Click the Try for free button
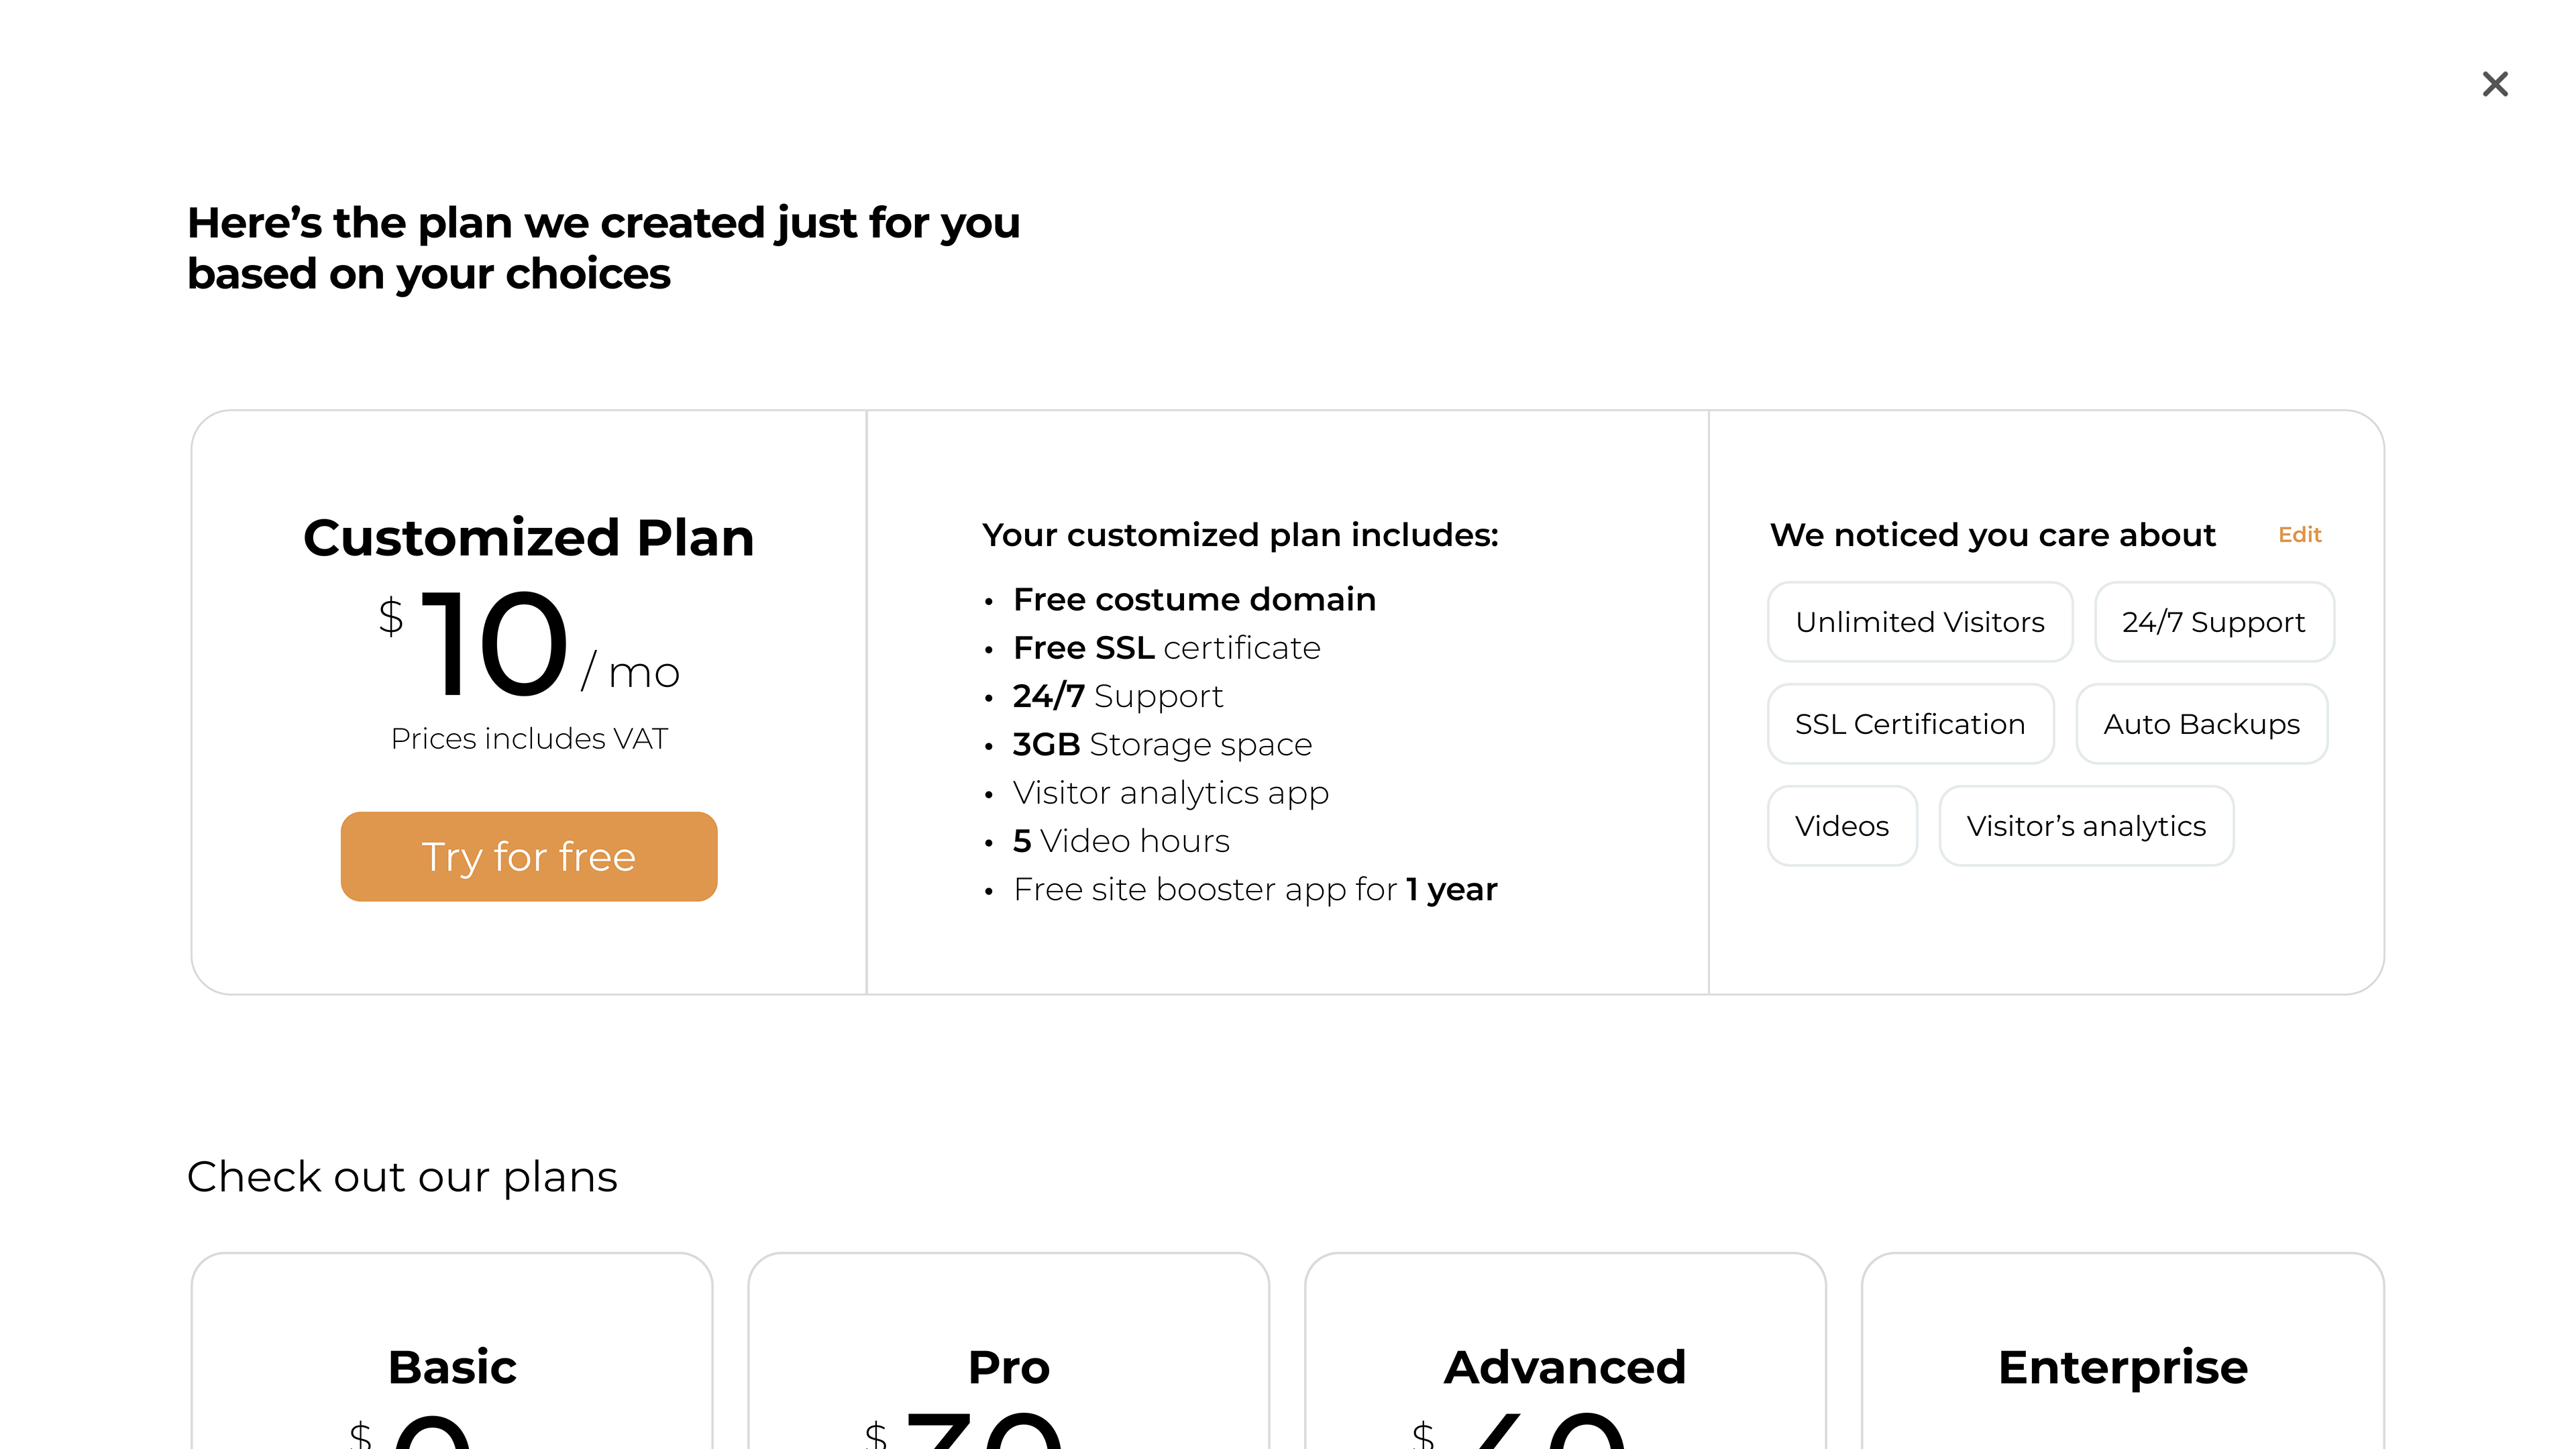Viewport: 2576px width, 1449px height. [529, 856]
